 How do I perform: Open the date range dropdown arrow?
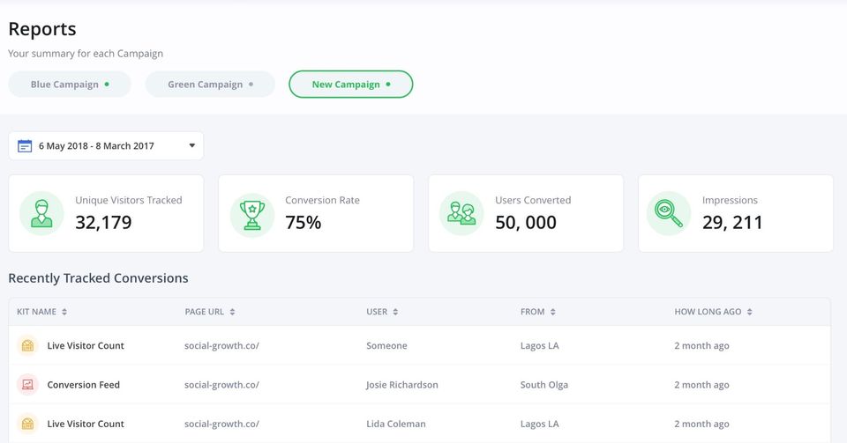pyautogui.click(x=192, y=146)
